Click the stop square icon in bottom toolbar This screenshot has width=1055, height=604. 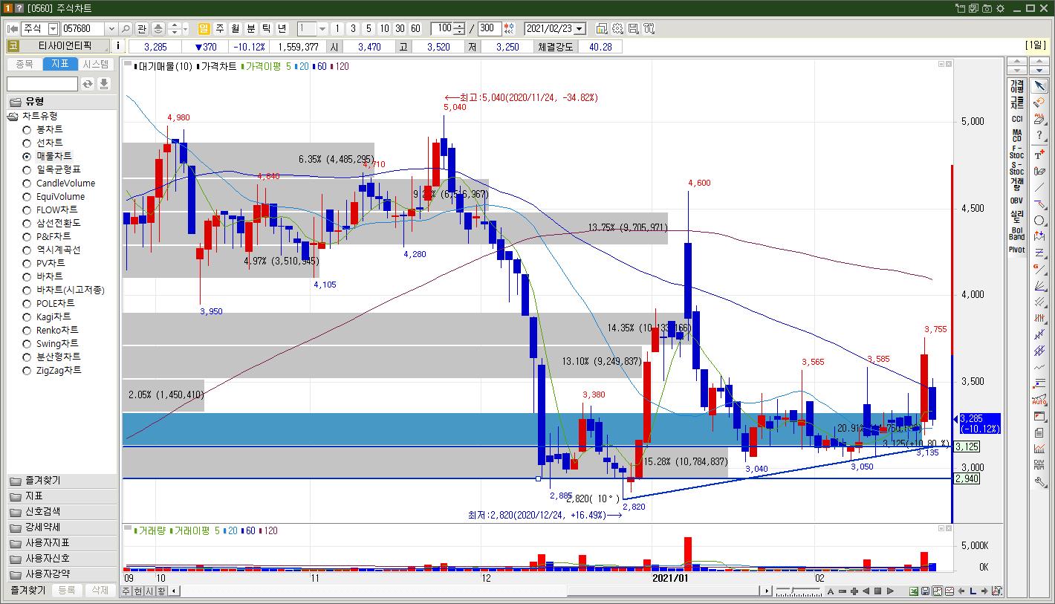click(877, 591)
